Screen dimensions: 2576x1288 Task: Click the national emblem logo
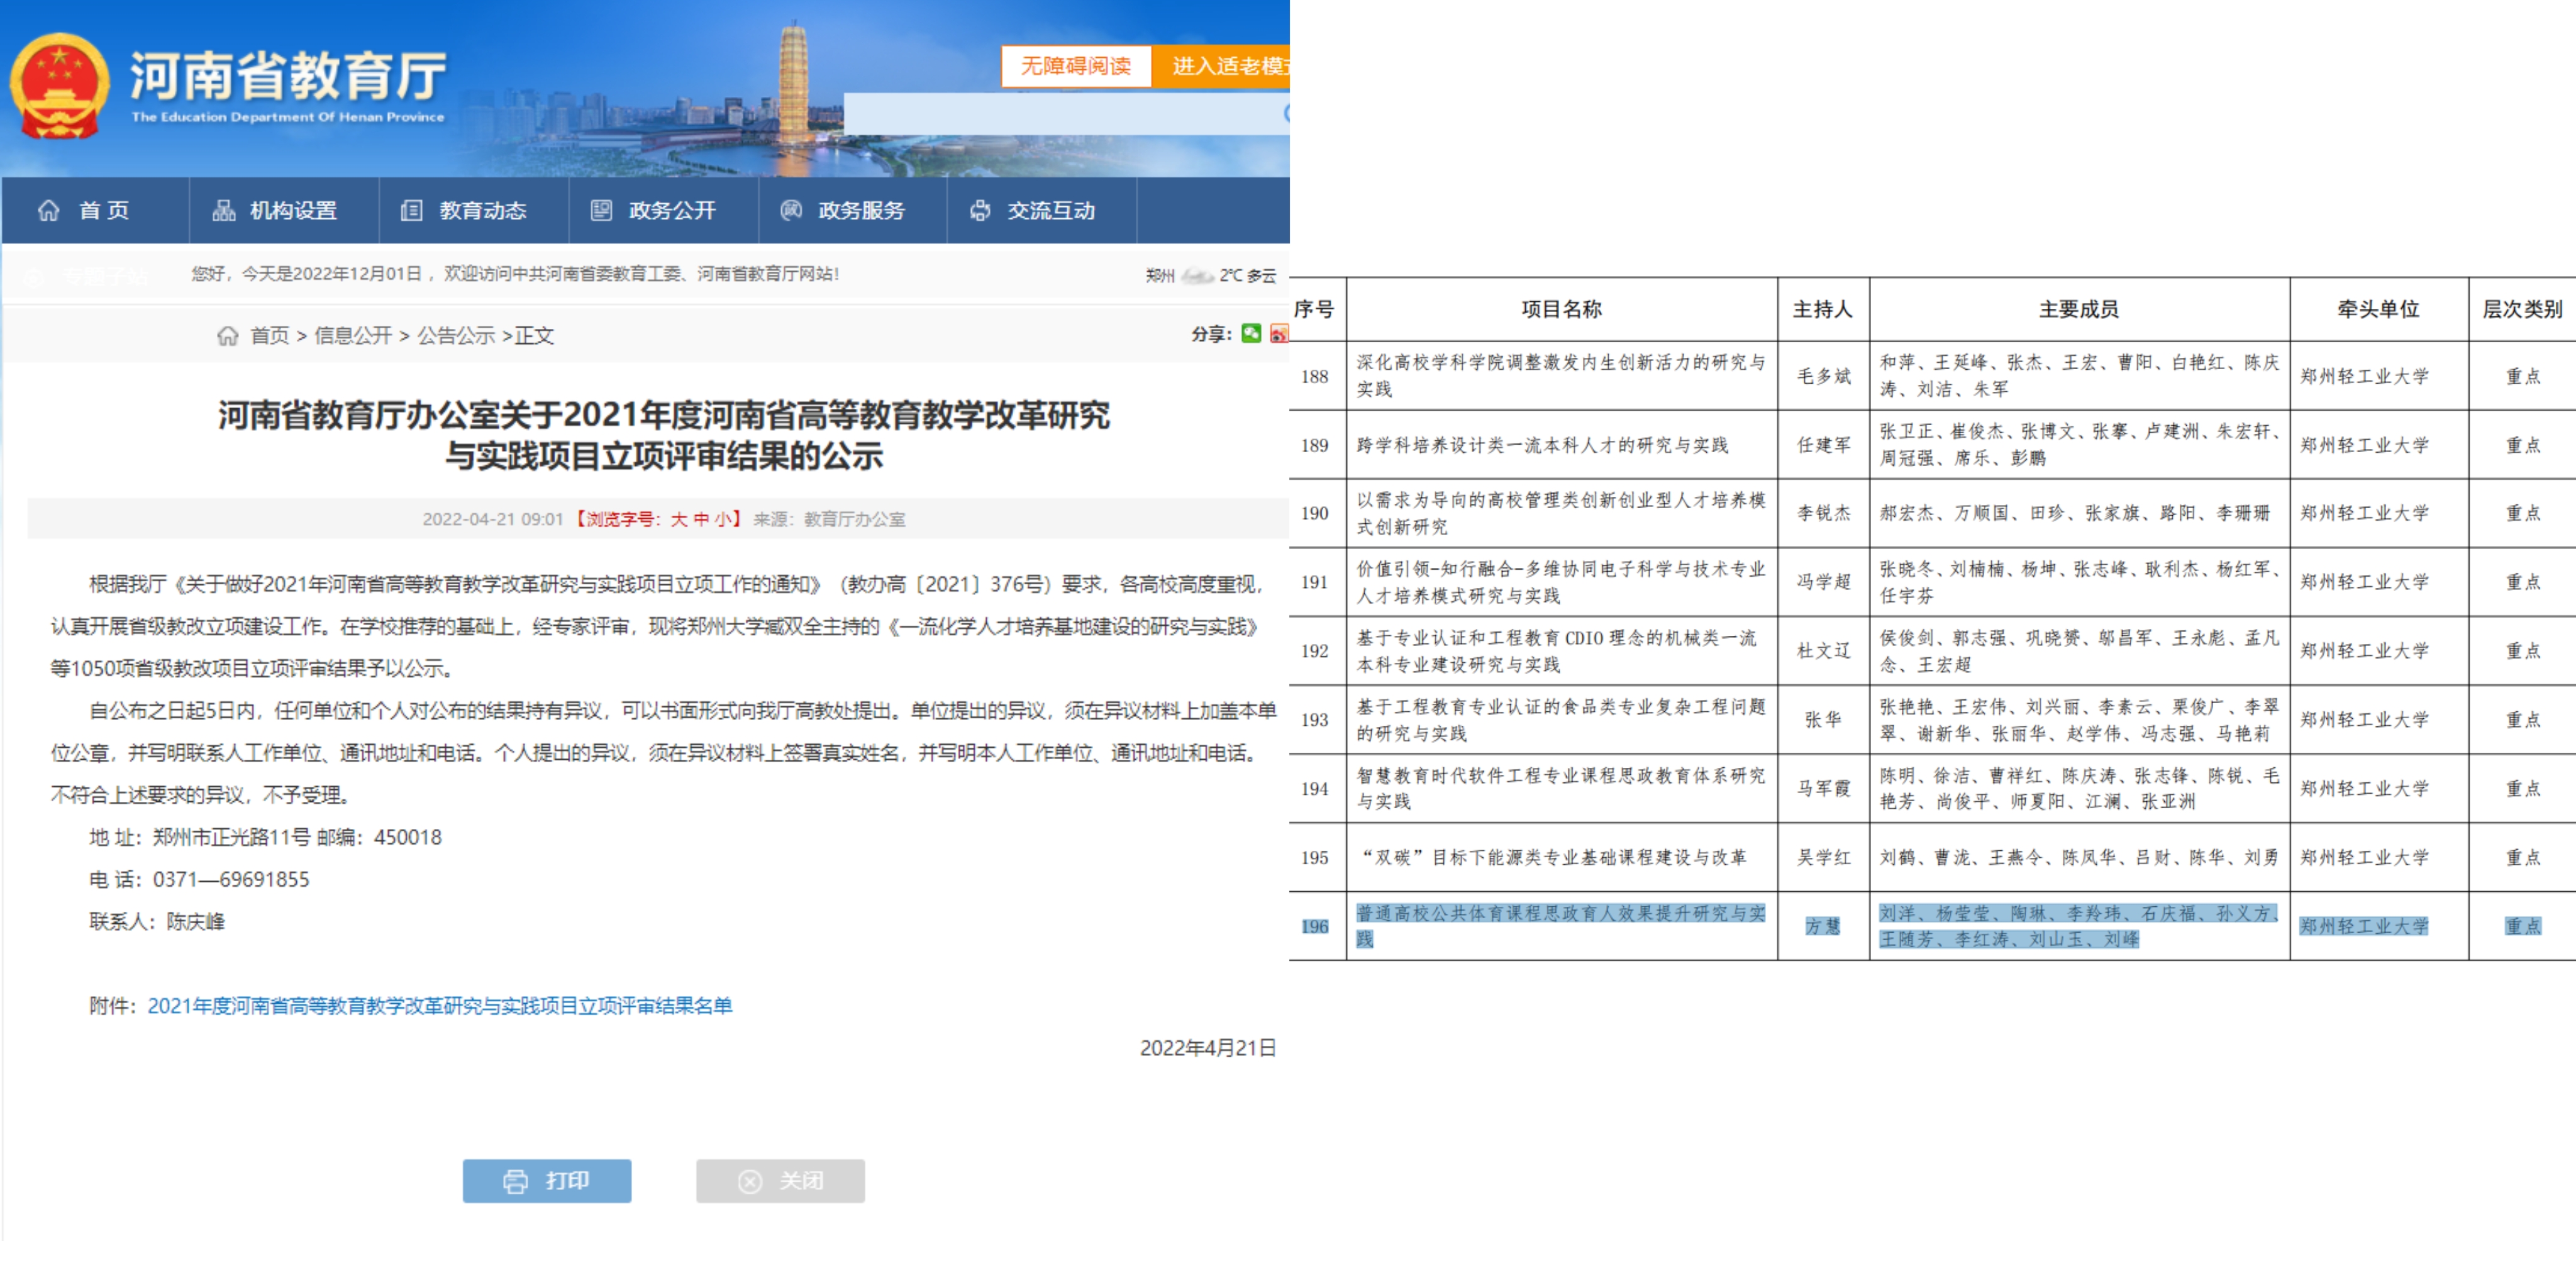click(59, 87)
